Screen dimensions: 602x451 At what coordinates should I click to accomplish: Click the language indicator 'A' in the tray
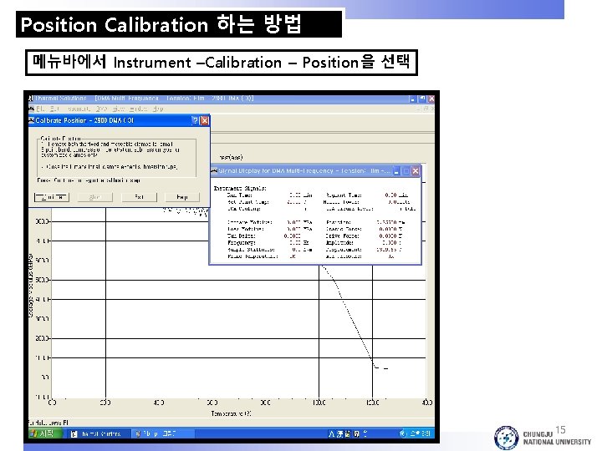coord(332,433)
